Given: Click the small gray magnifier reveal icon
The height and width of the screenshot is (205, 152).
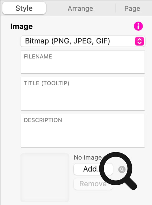Looking at the screenshot, I should (122, 169).
